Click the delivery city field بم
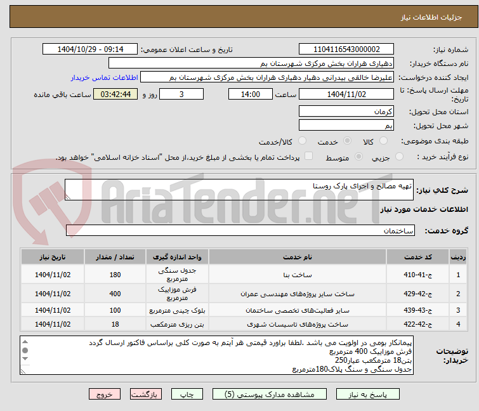 pyautogui.click(x=346, y=125)
